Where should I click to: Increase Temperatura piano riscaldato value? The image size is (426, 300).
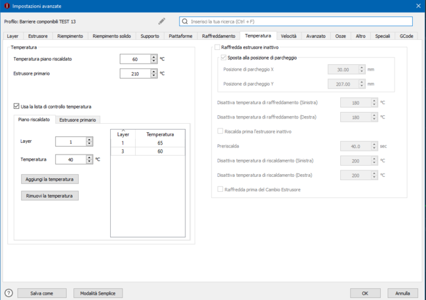[154, 57]
